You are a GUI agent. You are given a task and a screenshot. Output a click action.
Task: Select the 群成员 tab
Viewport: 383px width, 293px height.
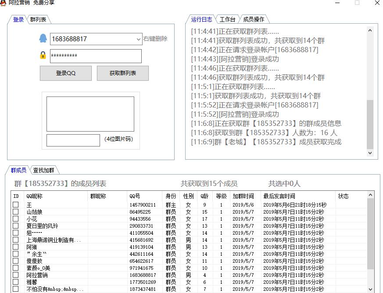click(18, 170)
